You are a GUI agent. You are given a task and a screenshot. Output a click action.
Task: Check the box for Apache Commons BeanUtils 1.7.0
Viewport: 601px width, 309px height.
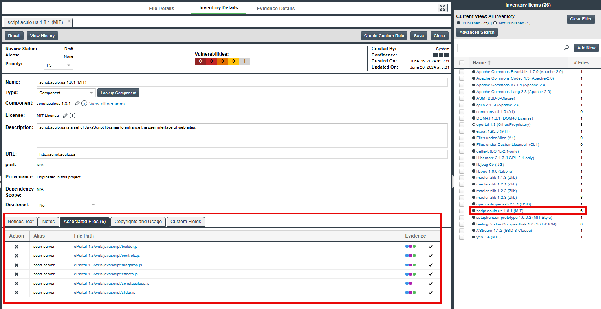click(462, 72)
